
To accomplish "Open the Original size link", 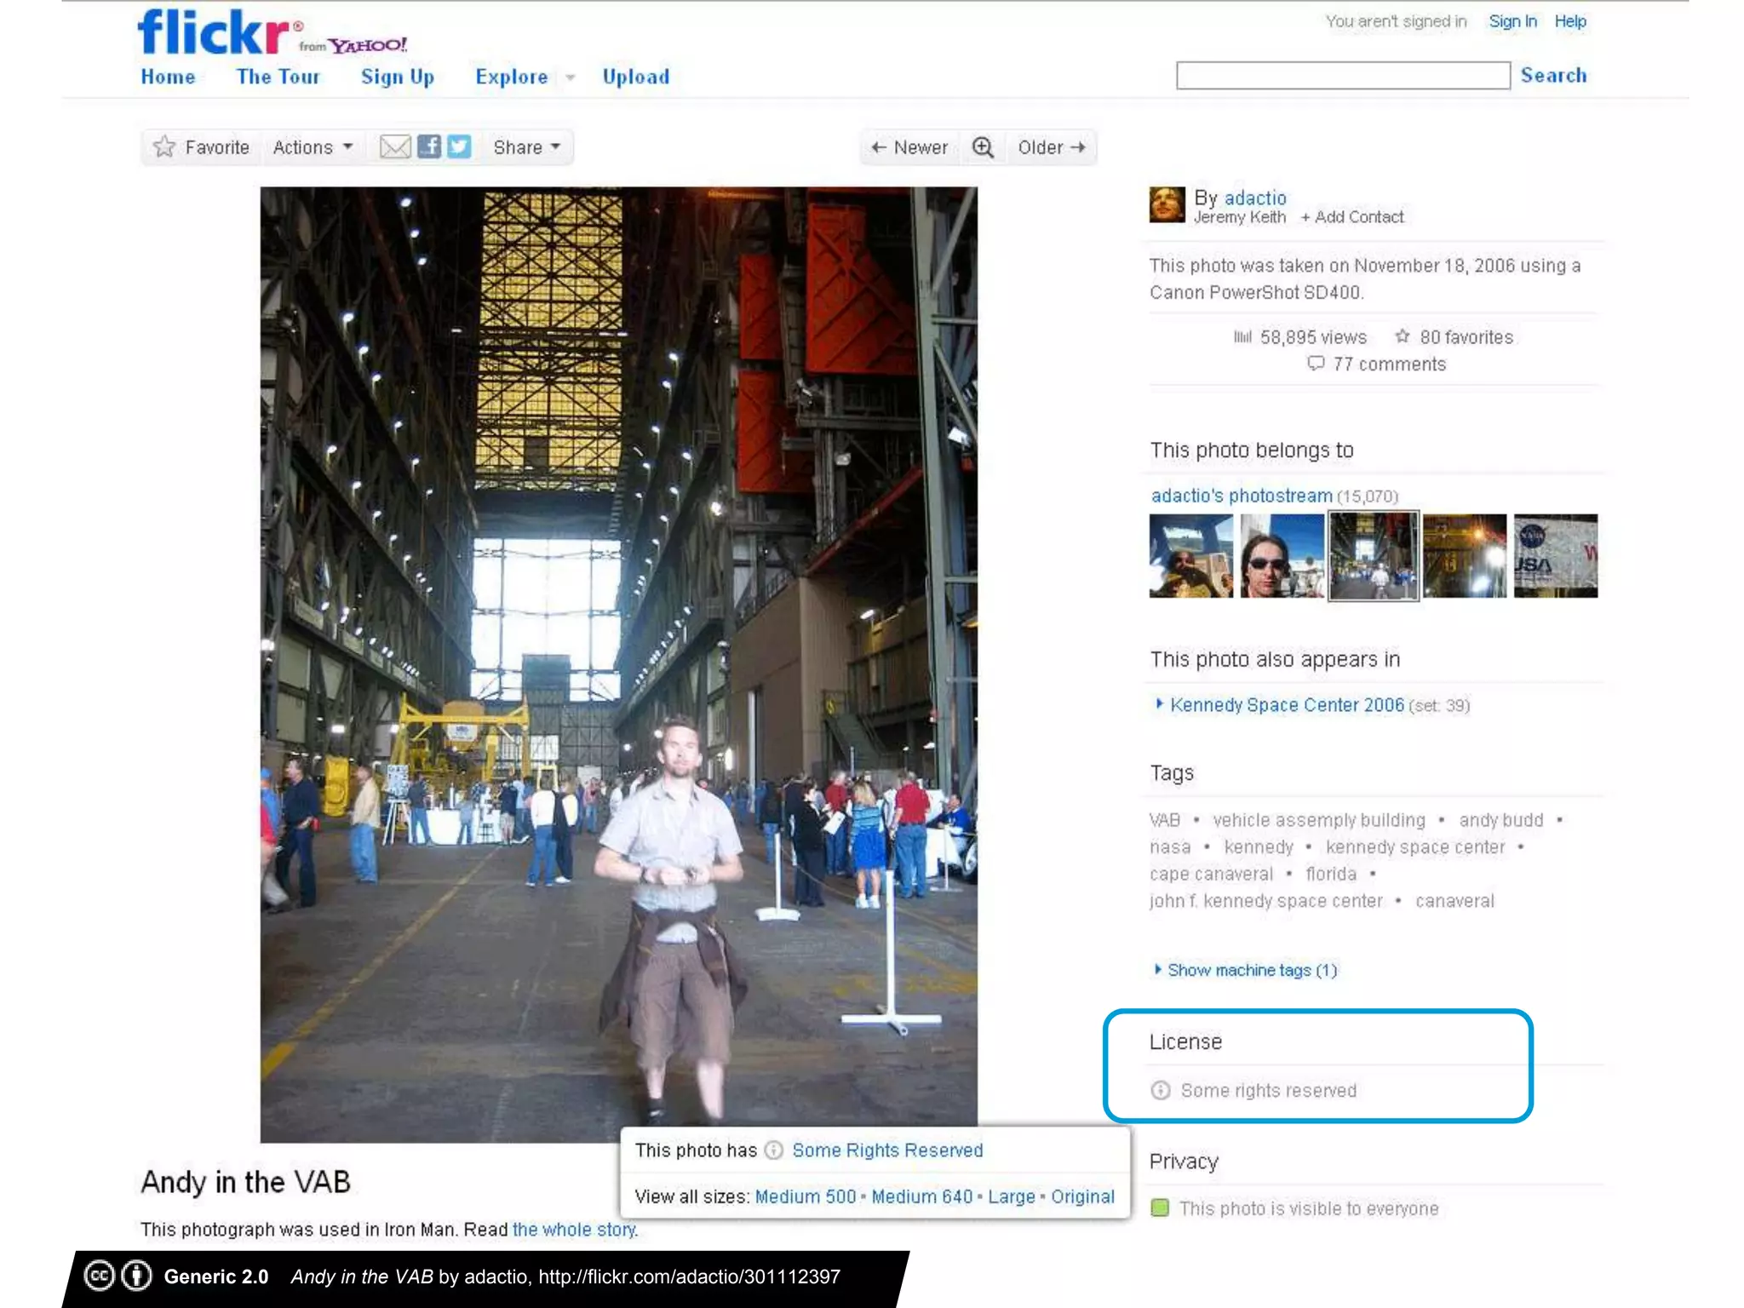I will click(x=1081, y=1196).
